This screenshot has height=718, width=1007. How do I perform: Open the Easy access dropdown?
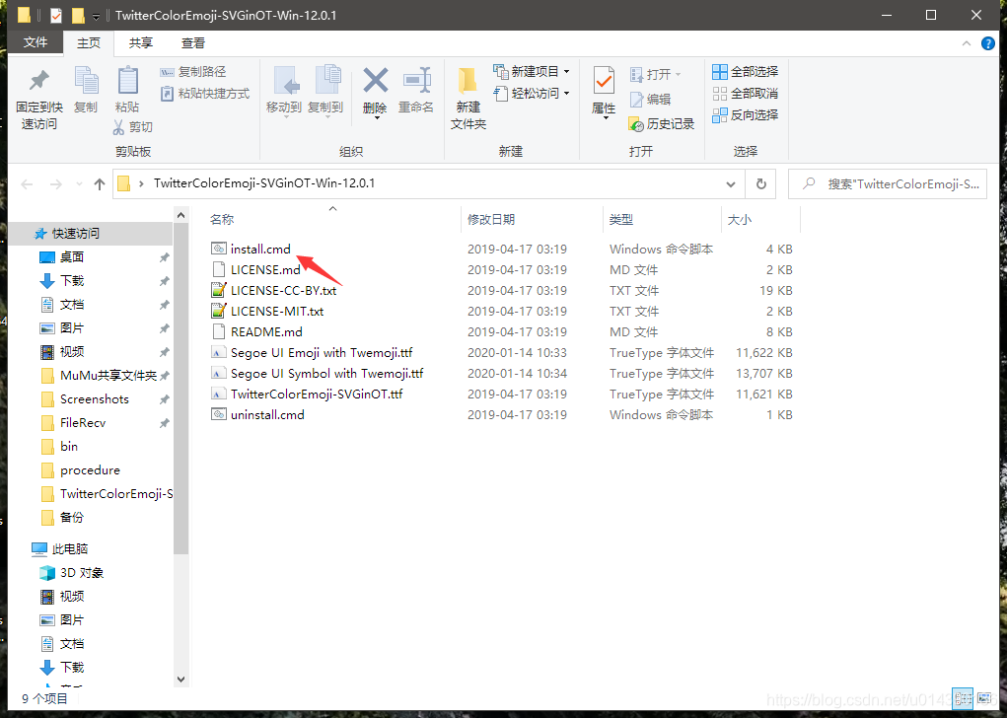pos(531,94)
